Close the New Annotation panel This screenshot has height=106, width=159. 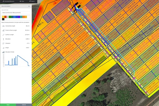click(x=29, y=6)
